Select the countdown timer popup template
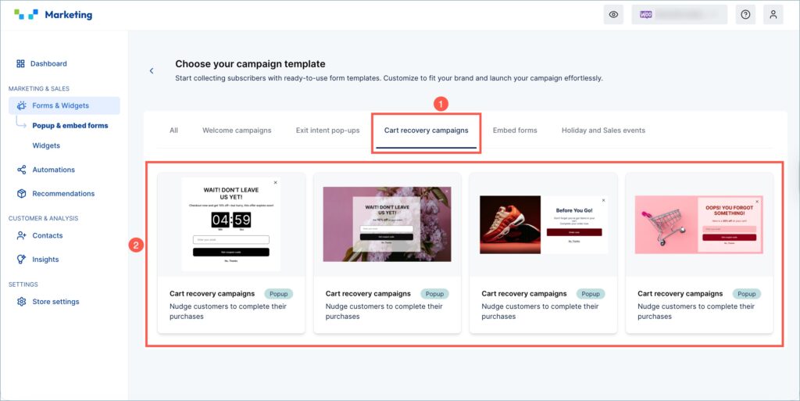This screenshot has width=800, height=401. click(231, 253)
